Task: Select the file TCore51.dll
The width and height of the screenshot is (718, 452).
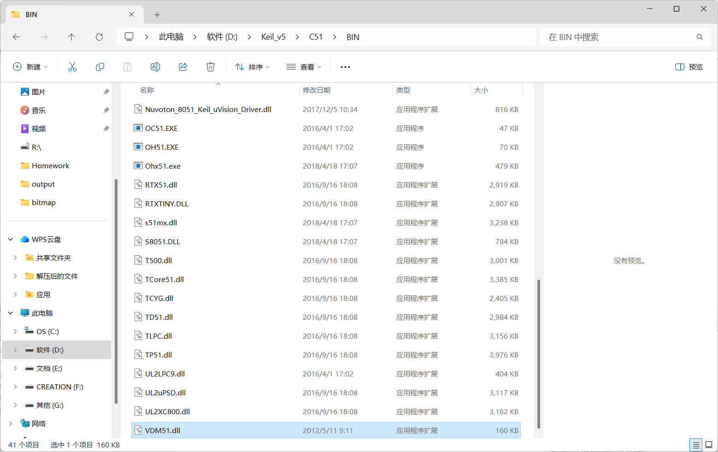Action: pos(326,279)
